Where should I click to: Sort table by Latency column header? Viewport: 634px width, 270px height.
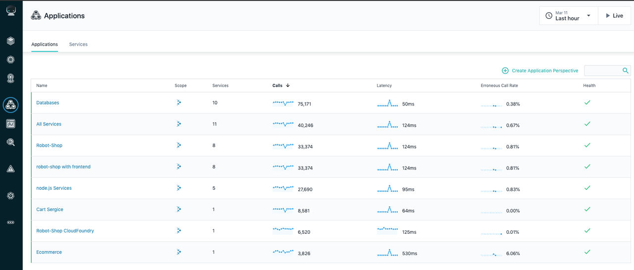pyautogui.click(x=384, y=86)
